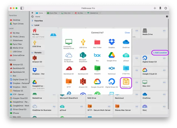Collapse the Local section
177x128 pixels.
point(32,25)
